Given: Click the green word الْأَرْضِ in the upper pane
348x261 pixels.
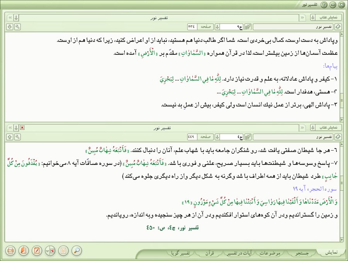Looking at the screenshot, I should point(148,53).
